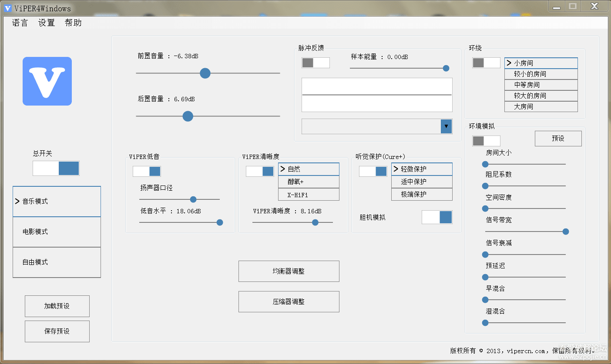Toggle the 环绕 surround switch

click(x=486, y=63)
